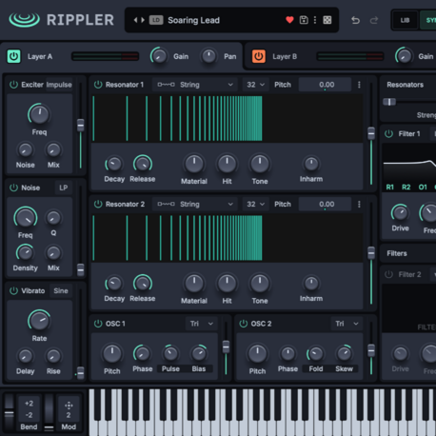Click OSC 1 Pulse label
The height and width of the screenshot is (436, 436).
[170, 368]
